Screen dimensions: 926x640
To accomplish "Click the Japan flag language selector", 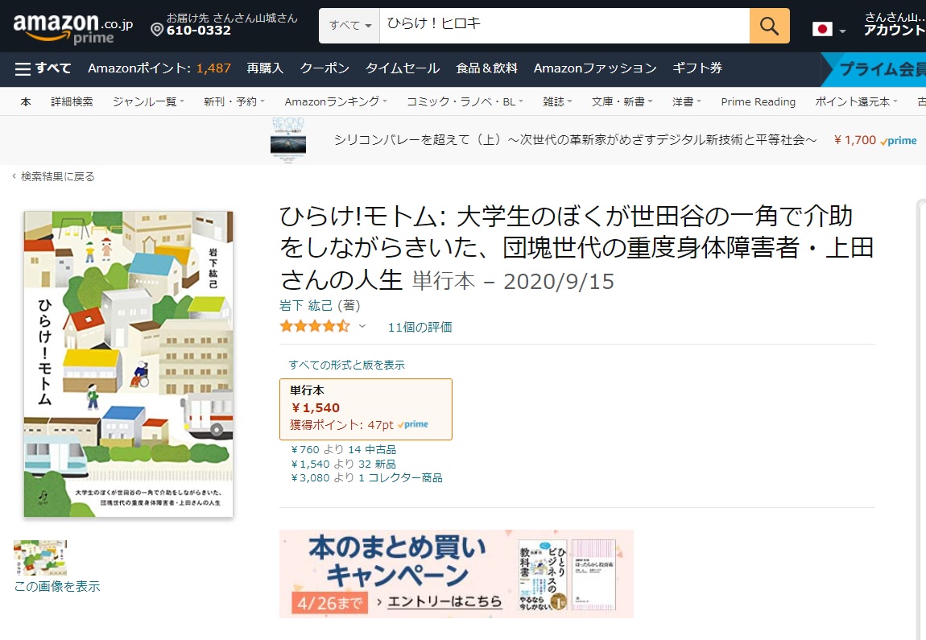I will coord(829,29).
